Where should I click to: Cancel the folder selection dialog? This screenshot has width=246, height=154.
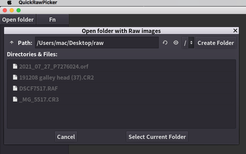66,137
